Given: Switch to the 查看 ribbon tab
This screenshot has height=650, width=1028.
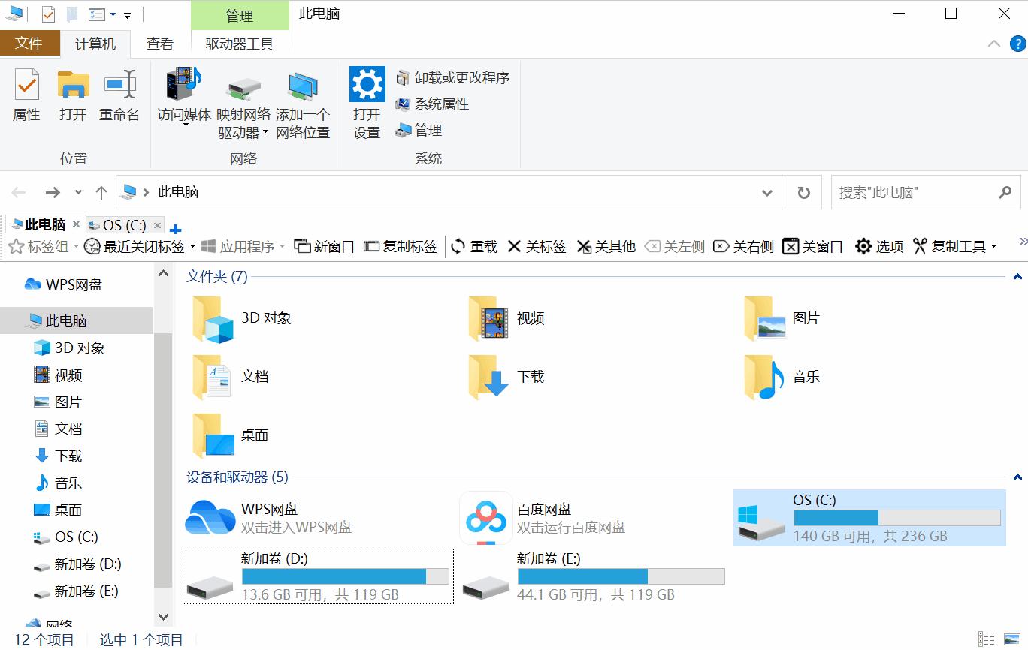Looking at the screenshot, I should click(160, 44).
